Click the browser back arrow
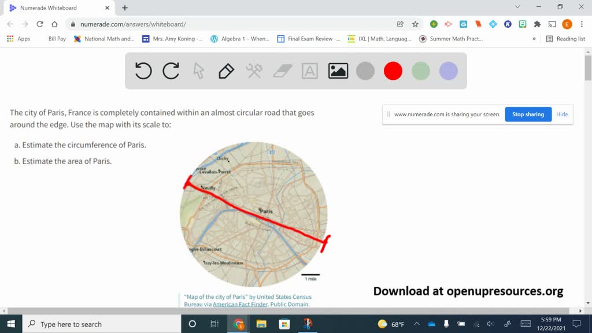 10,24
